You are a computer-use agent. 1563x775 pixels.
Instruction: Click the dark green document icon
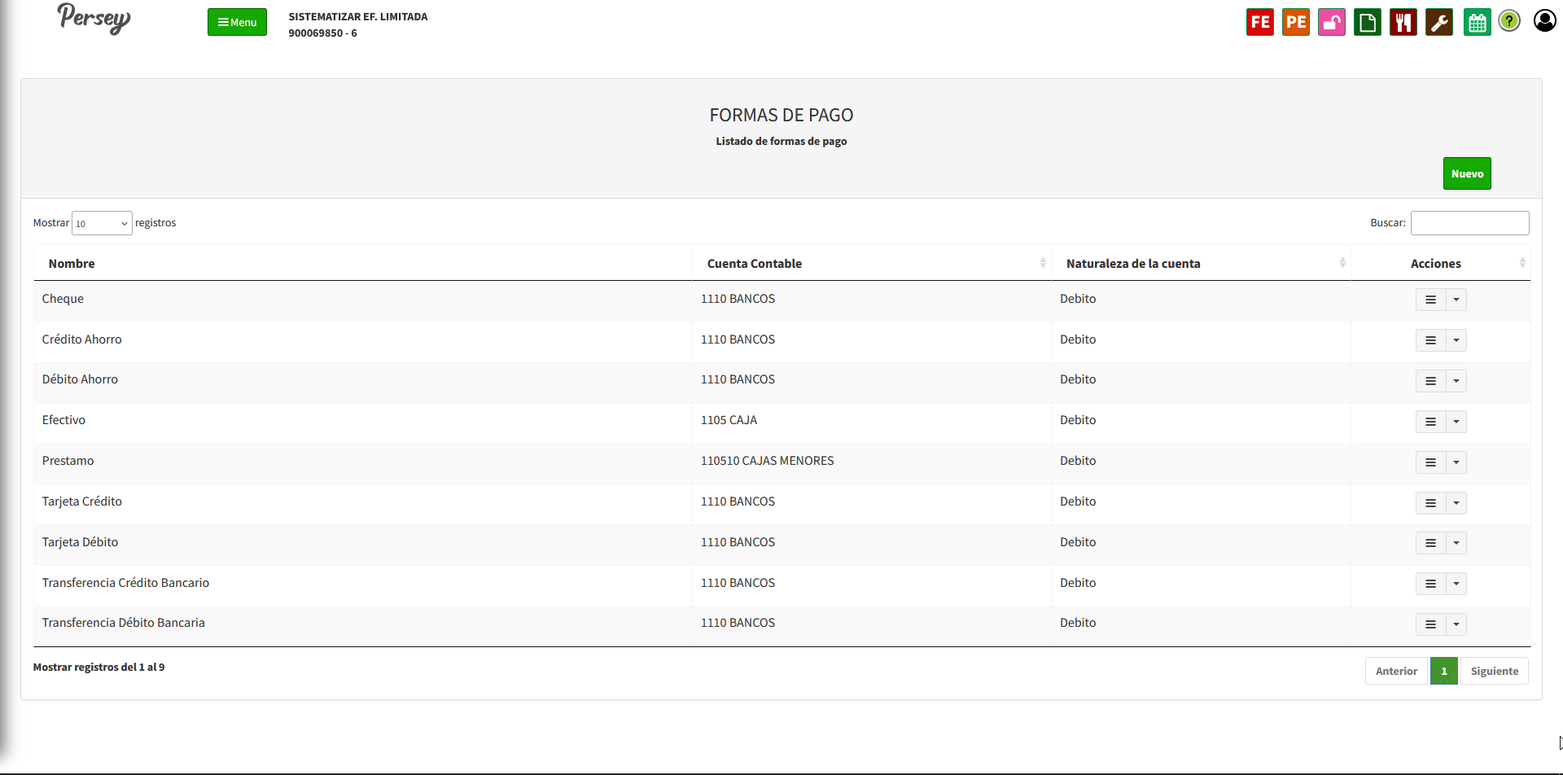click(x=1367, y=22)
